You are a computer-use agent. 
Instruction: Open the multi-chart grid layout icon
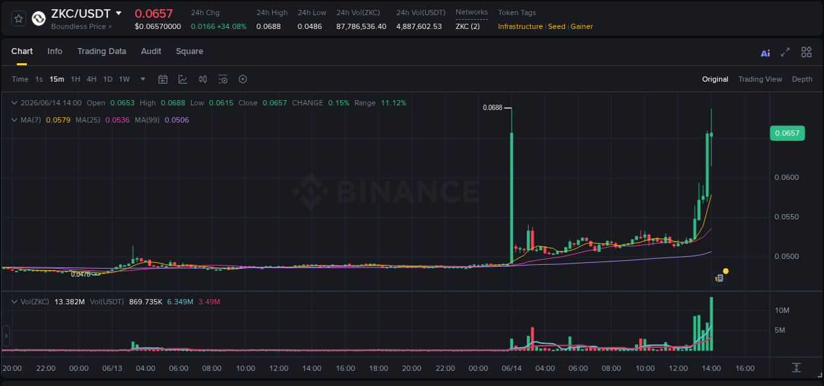tap(806, 52)
